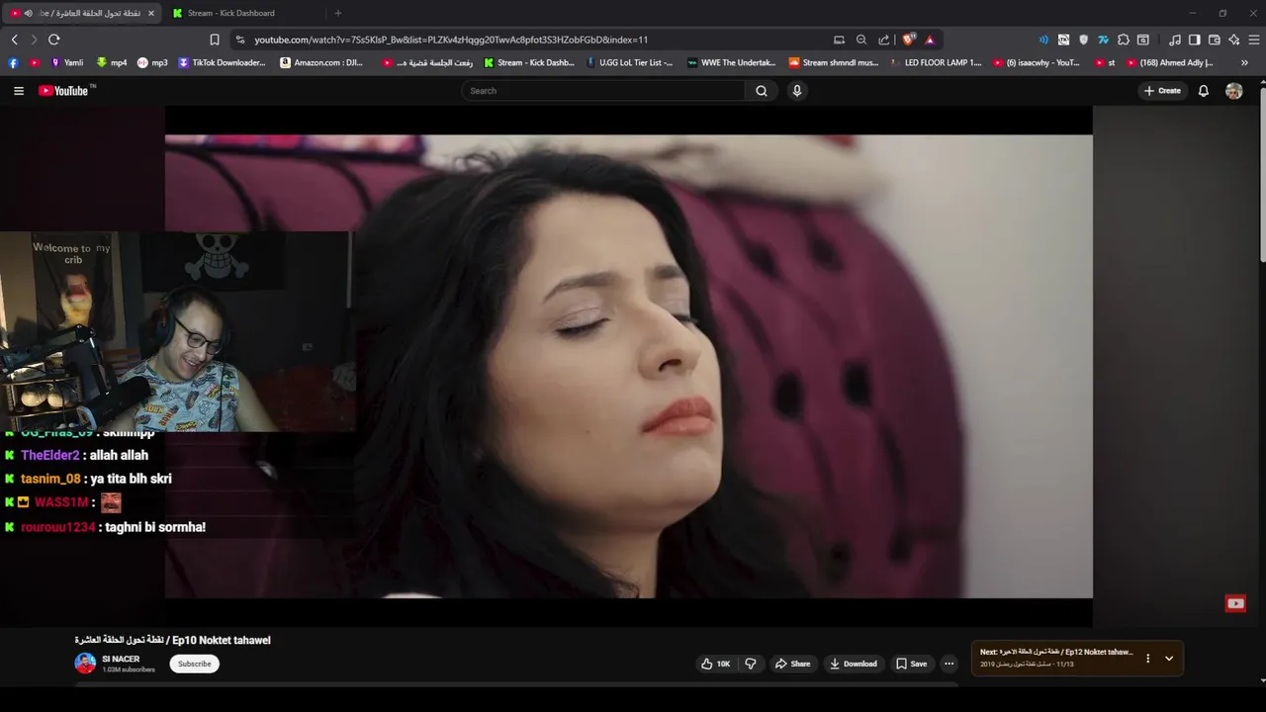Like the video showing 10K

(715, 664)
